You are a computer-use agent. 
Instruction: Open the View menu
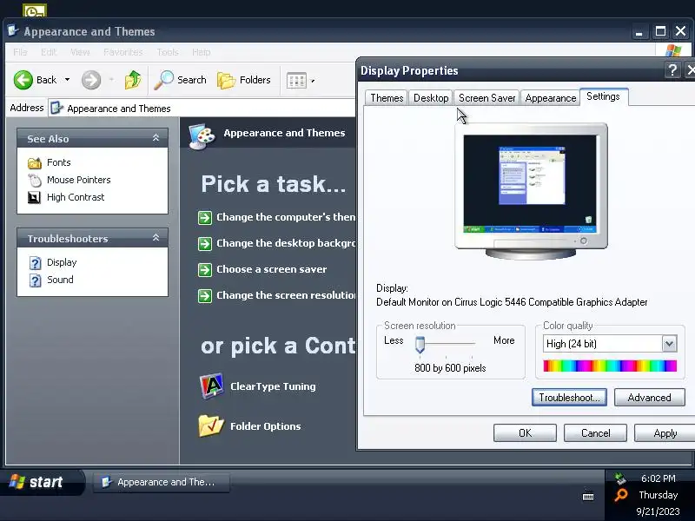click(80, 52)
